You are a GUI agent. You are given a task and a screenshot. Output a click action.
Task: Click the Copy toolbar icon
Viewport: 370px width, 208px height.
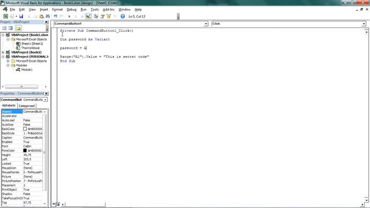35,16
